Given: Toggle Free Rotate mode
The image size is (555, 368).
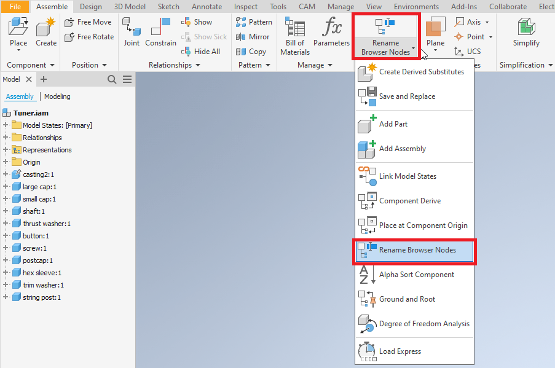Looking at the screenshot, I should [89, 36].
